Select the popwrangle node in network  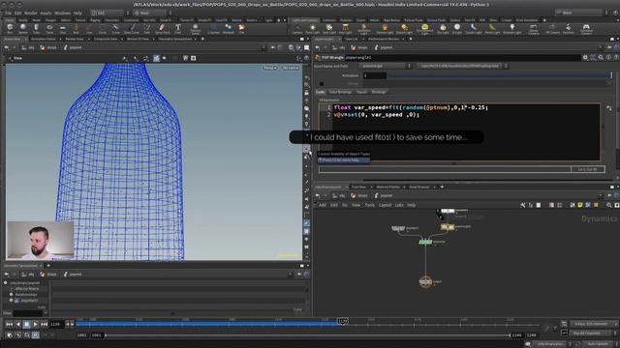pos(448,227)
